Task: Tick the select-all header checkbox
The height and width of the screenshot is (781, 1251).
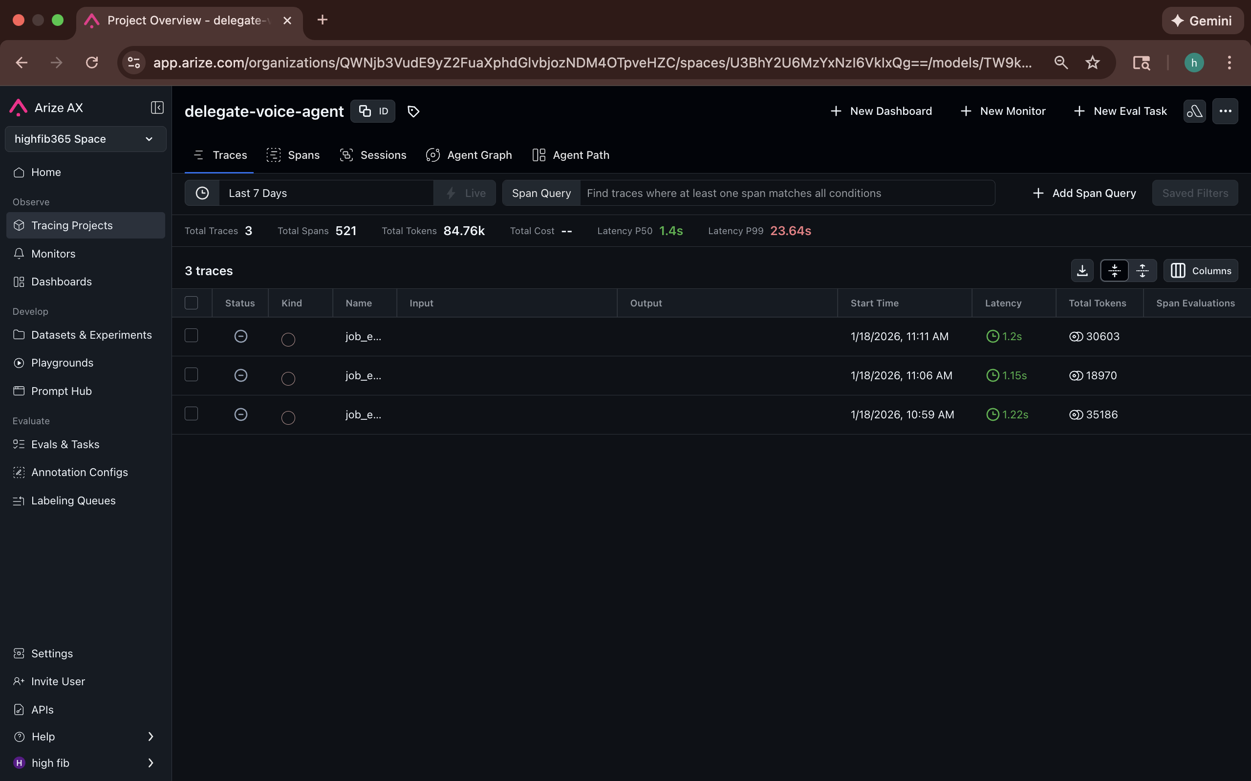Action: tap(192, 303)
